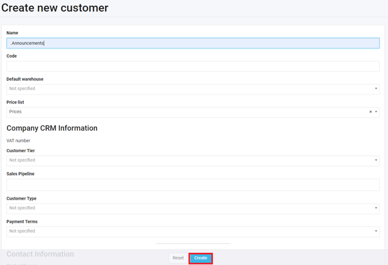Expand the Payment Terms selection field
This screenshot has width=388, height=265.
[x=190, y=231]
